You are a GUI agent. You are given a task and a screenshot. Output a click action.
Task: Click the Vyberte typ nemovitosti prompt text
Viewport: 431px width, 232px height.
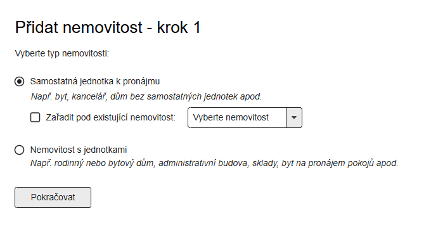62,53
